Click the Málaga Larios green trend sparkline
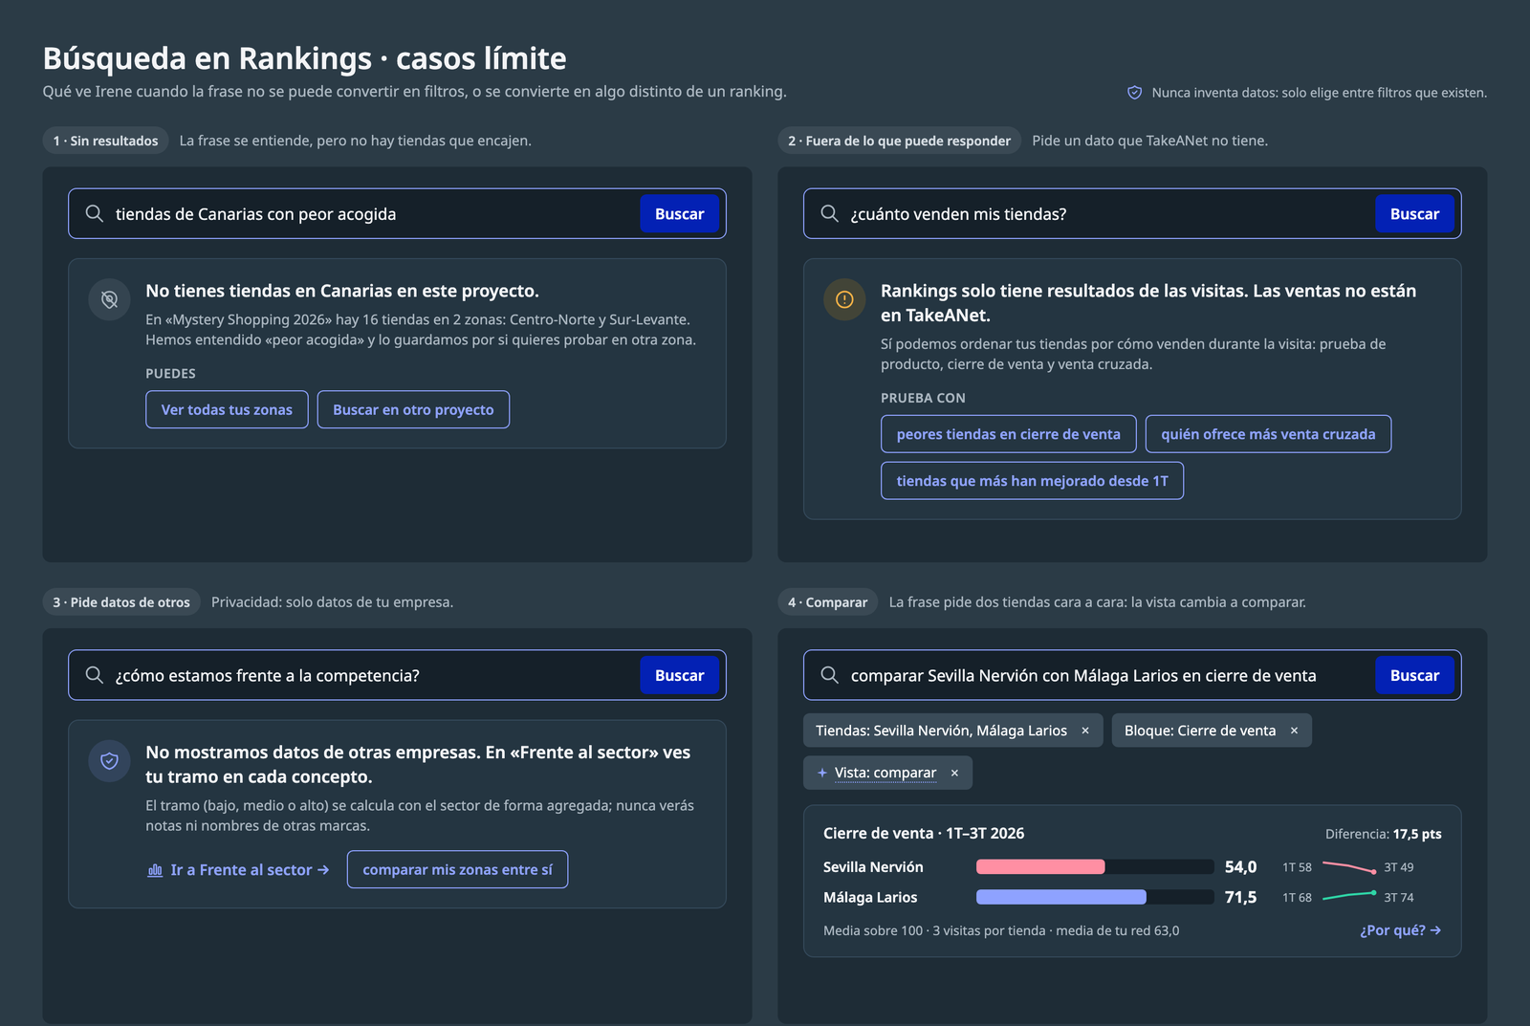1530x1026 pixels. [x=1349, y=896]
